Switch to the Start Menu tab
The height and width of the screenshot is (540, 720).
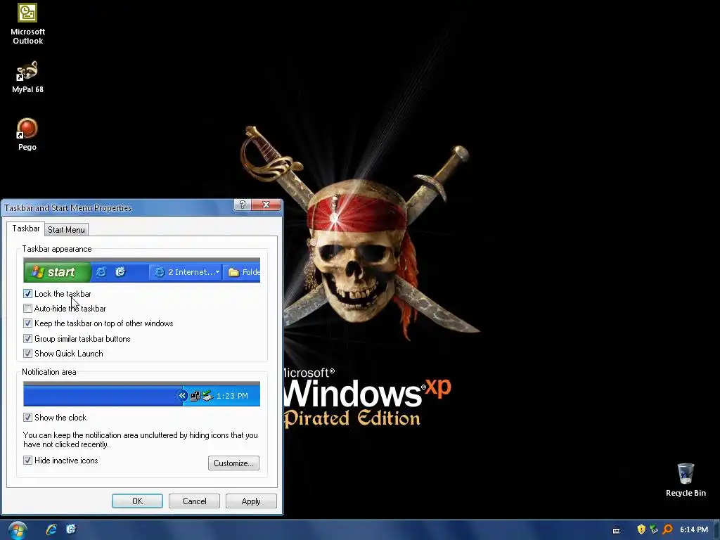pos(66,230)
